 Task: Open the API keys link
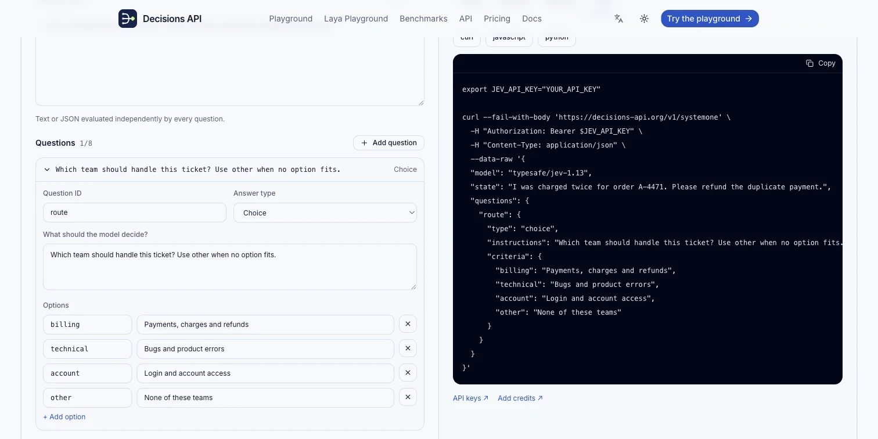470,398
